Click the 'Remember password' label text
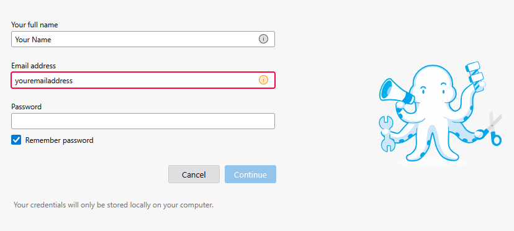The width and height of the screenshot is (514, 231). tap(60, 140)
